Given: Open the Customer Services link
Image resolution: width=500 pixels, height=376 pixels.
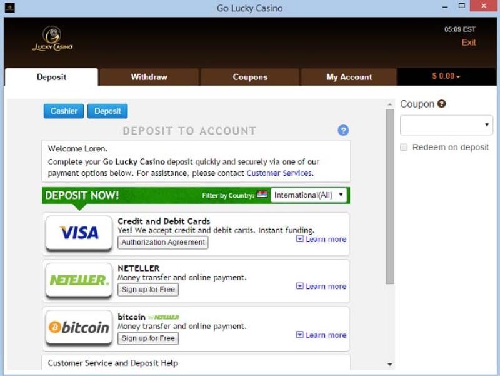Looking at the screenshot, I should (x=278, y=173).
